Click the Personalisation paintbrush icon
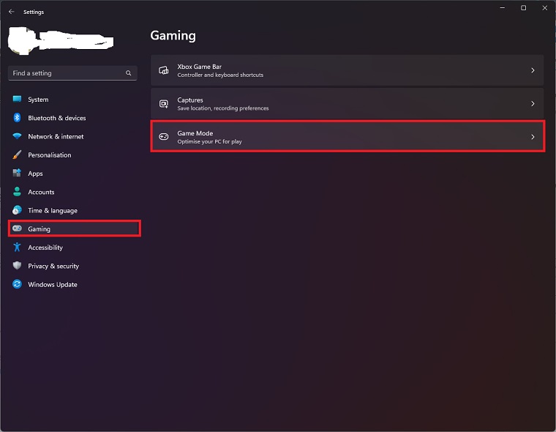Screen dimensions: 556x432 [x=17, y=155]
